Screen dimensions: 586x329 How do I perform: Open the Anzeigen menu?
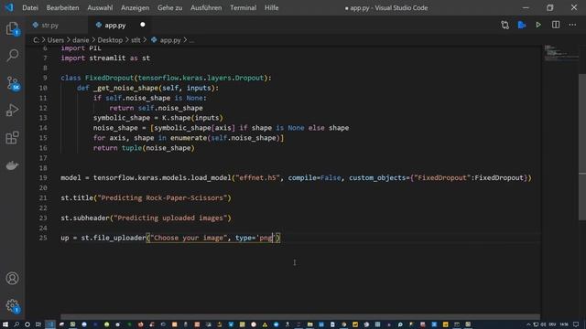pyautogui.click(x=135, y=8)
